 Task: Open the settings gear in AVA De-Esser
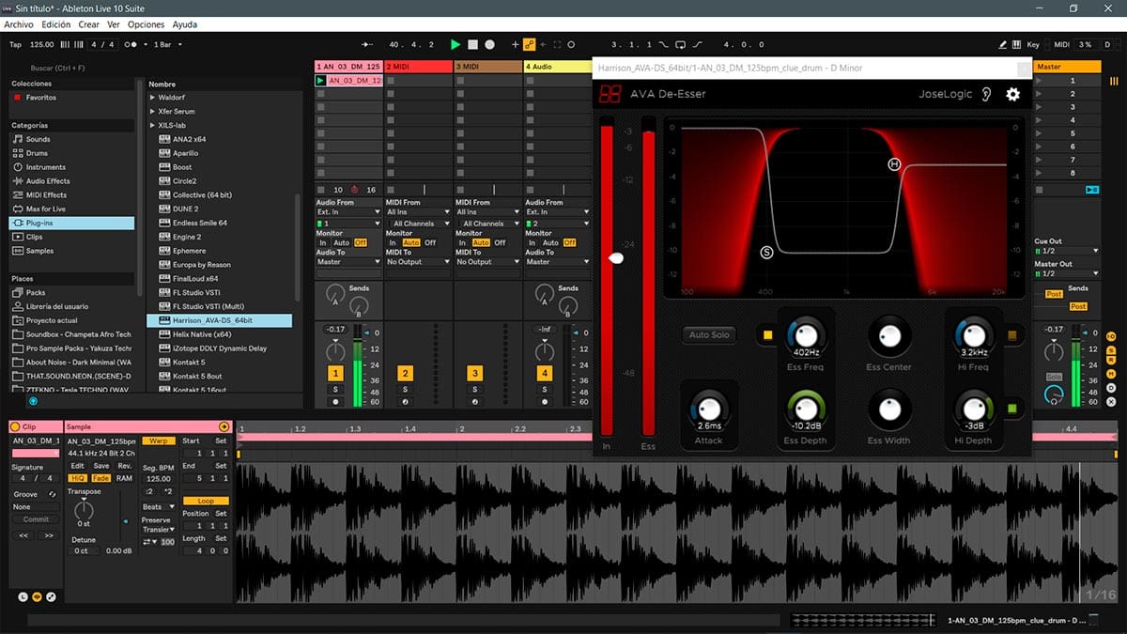click(x=1012, y=94)
